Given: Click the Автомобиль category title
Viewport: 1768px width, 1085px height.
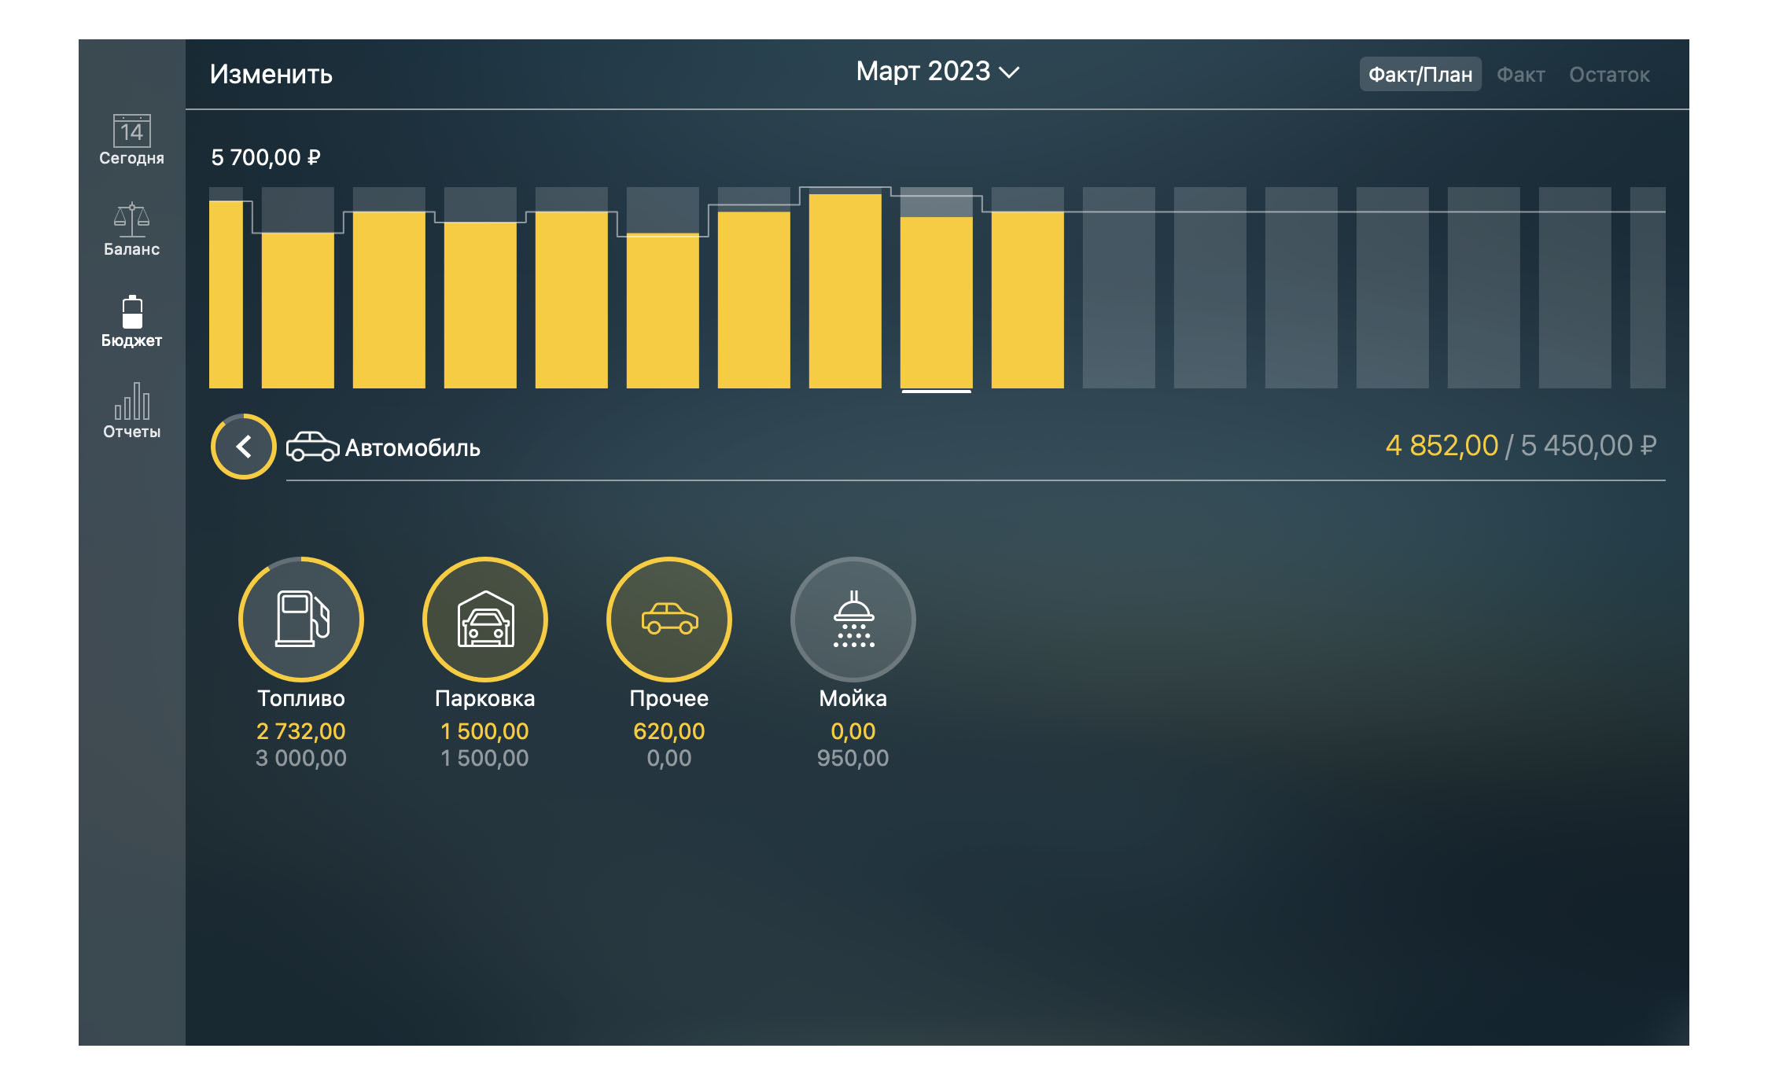Looking at the screenshot, I should 412,448.
